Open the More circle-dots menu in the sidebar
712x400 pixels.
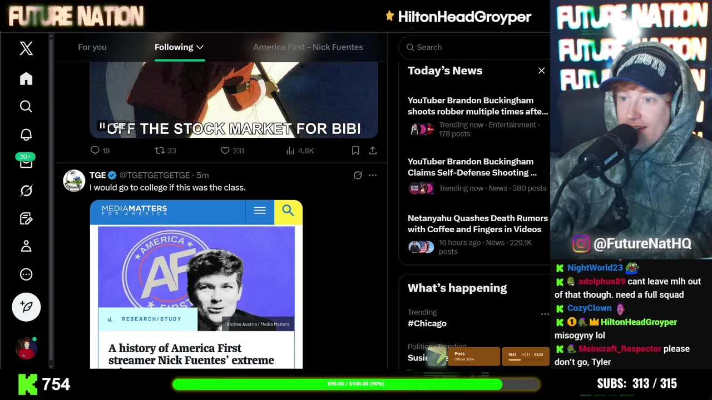[26, 274]
